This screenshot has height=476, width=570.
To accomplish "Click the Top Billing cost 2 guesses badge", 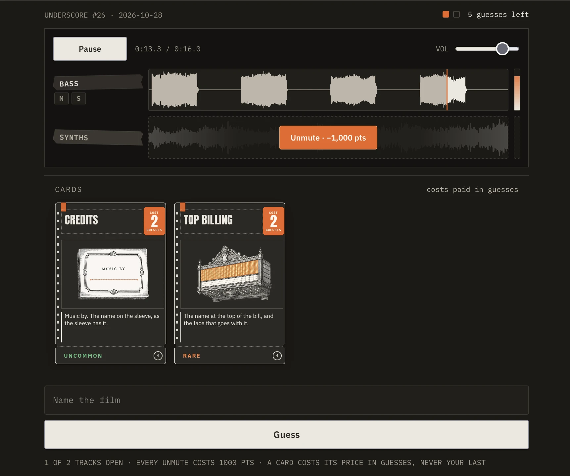I will 273,221.
